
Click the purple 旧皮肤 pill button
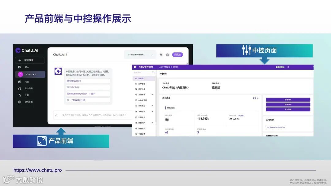pos(177,54)
